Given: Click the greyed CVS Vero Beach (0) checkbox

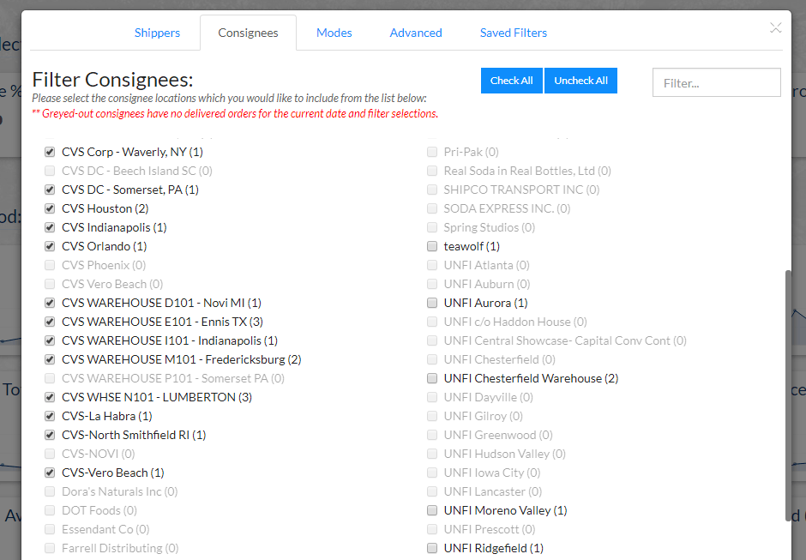Looking at the screenshot, I should 50,284.
